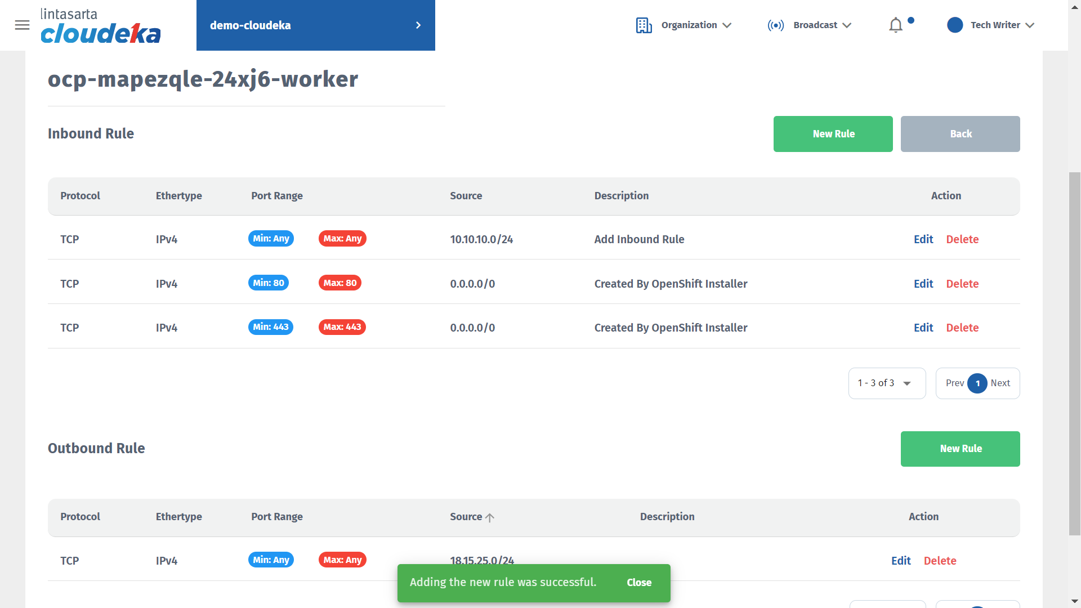Edit the 10.10.10.0/24 inbound rule
Screen dimensions: 1081x608
923,239
